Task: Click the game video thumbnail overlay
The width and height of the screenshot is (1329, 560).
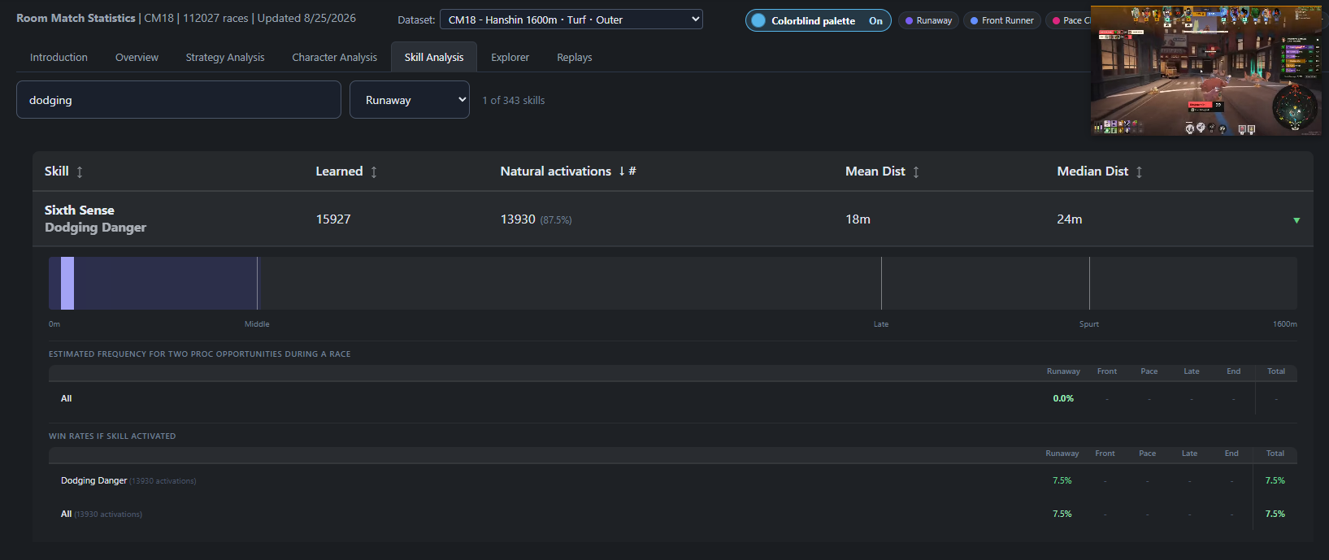Action: (1206, 71)
